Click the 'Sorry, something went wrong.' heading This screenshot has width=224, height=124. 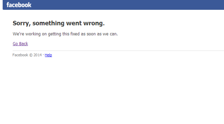click(58, 23)
